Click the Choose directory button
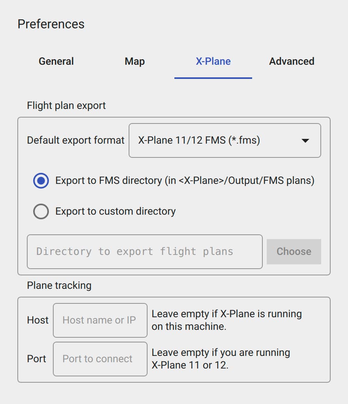348x404 pixels. click(294, 251)
